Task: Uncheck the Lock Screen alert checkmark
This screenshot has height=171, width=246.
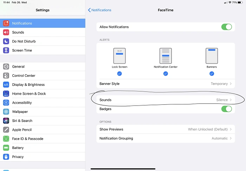Action: (x=119, y=74)
